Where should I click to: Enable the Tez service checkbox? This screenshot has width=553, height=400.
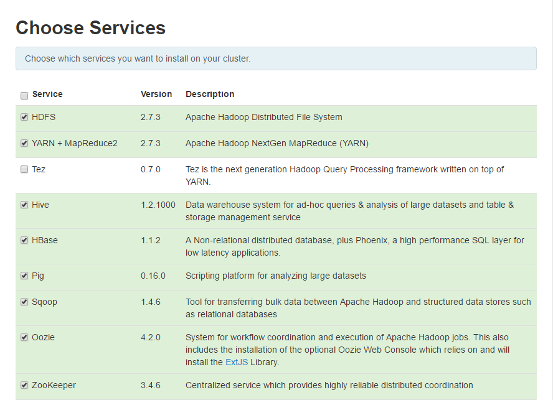point(24,169)
